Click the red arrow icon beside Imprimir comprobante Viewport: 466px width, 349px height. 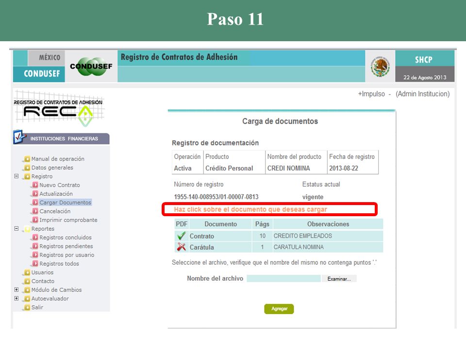pyautogui.click(x=35, y=220)
